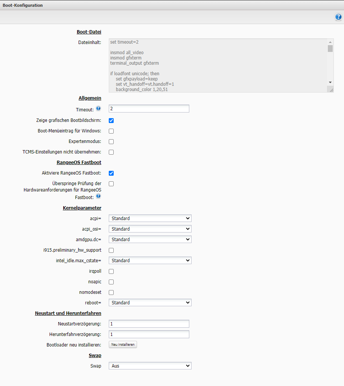Open the help icon in top-right corner
This screenshot has width=344, height=386.
coord(338,17)
